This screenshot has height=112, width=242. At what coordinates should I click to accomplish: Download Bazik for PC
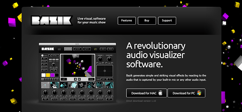click(186, 93)
